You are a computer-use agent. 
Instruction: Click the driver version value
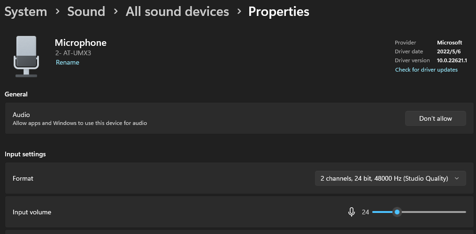tap(452, 60)
